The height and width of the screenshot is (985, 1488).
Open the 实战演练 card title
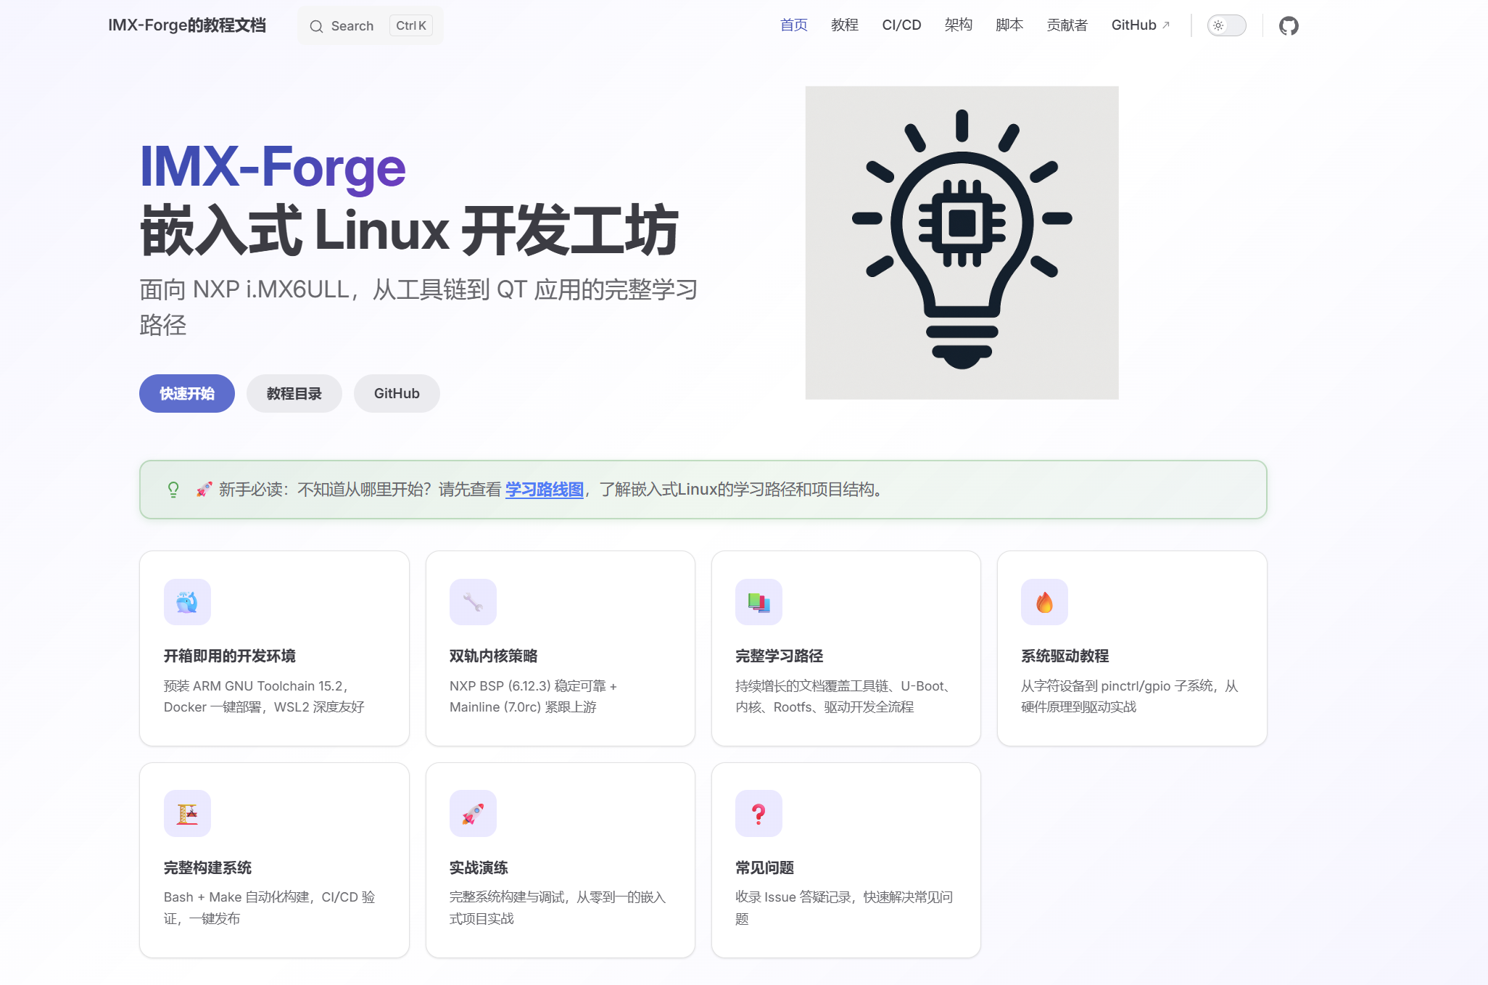(x=479, y=867)
